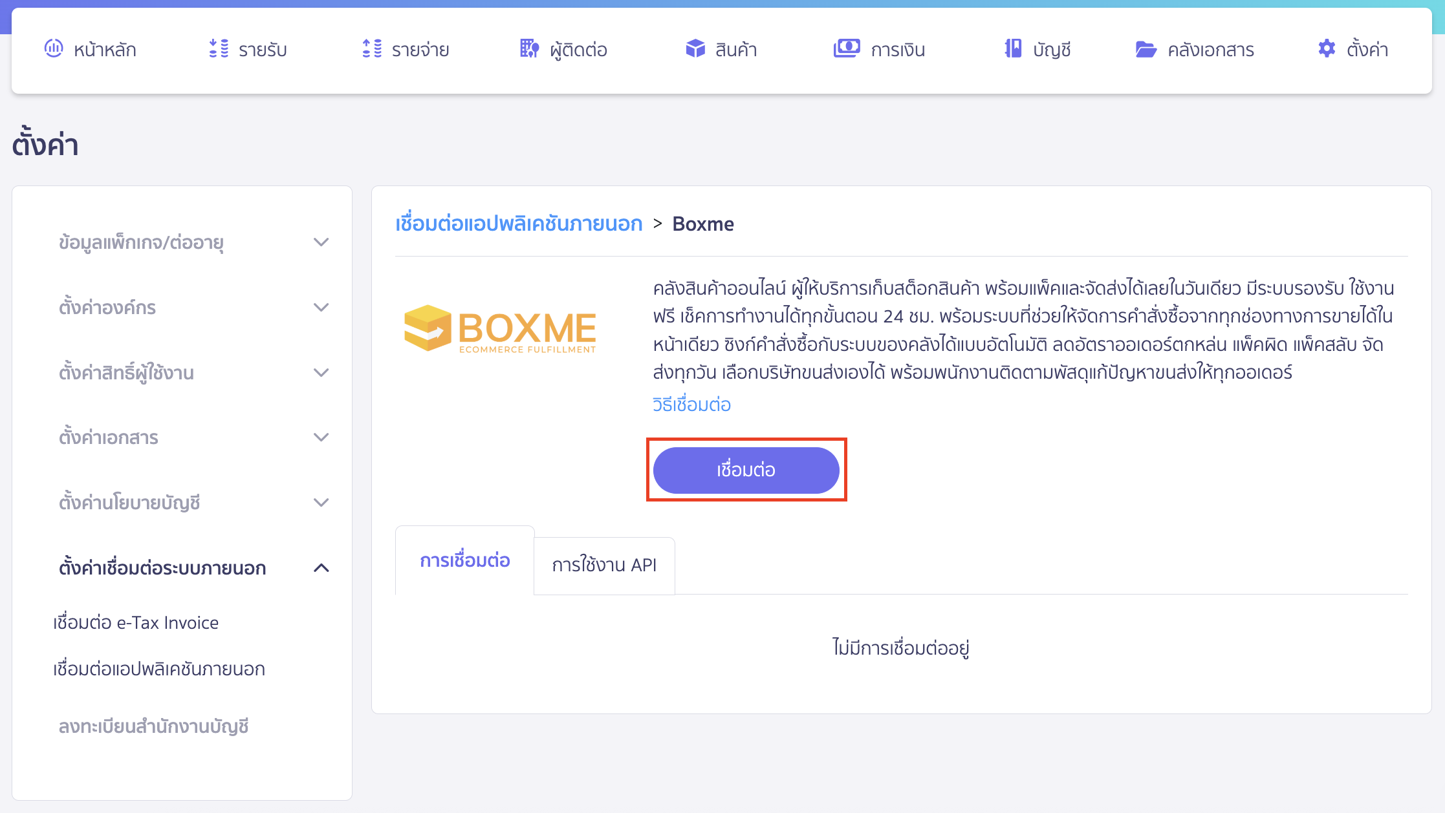The height and width of the screenshot is (813, 1445).
Task: Select เชื่อมต่อ e-Tax Invoice in sidebar
Action: (136, 622)
